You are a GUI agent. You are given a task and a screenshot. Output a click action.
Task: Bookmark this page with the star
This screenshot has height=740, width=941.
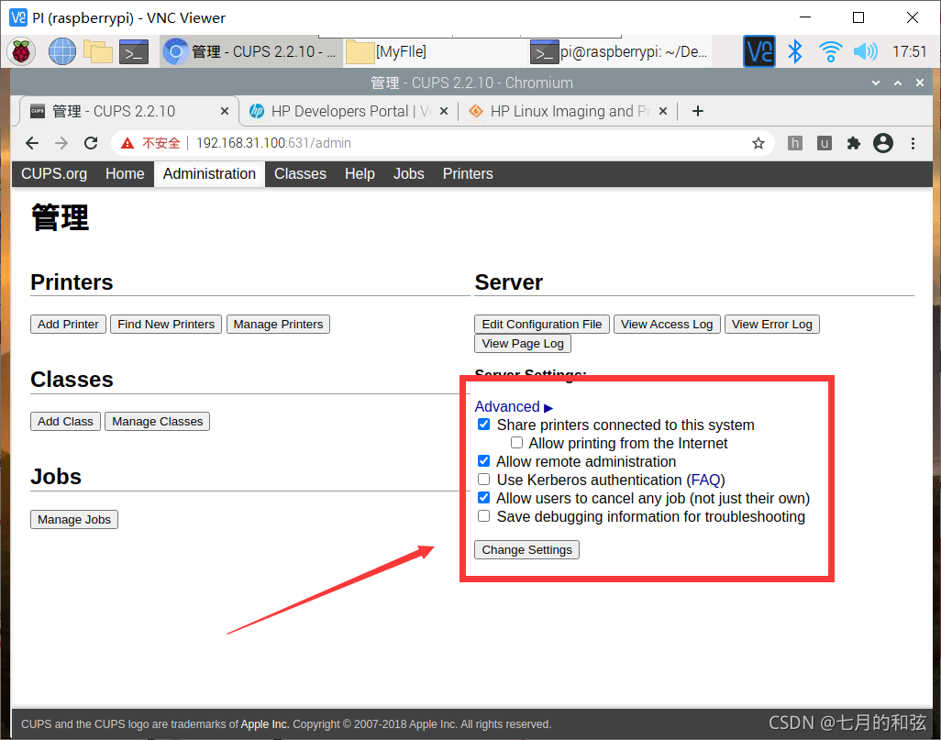(758, 143)
